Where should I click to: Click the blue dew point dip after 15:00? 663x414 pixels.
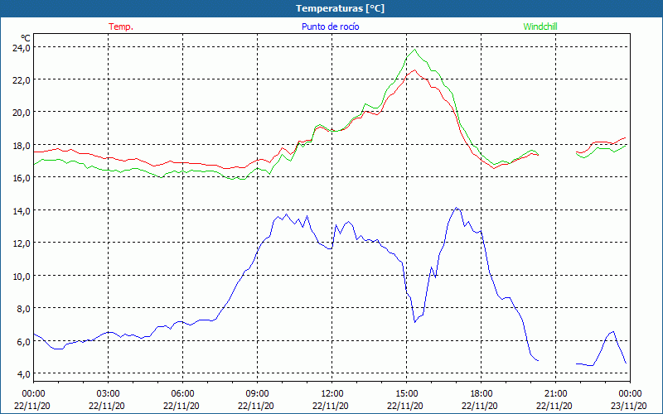pos(415,322)
